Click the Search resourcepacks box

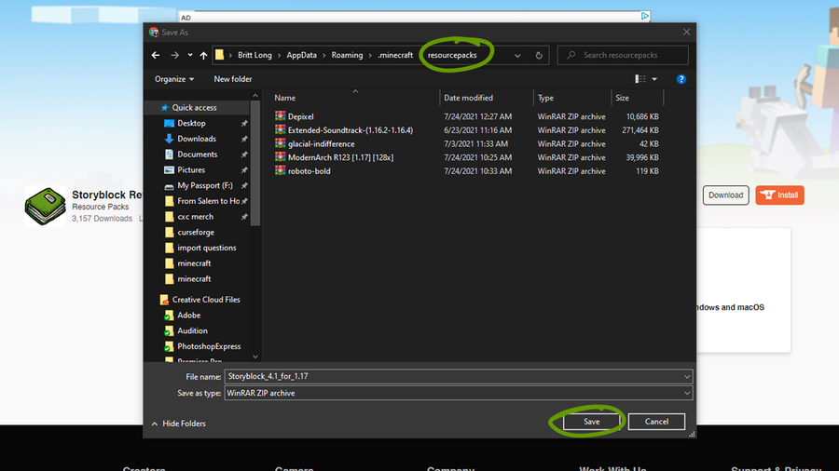(x=629, y=56)
